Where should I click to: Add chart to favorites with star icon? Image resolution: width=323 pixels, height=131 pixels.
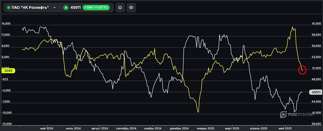(120, 7)
